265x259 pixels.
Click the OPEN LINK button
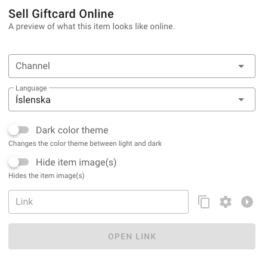point(132,236)
